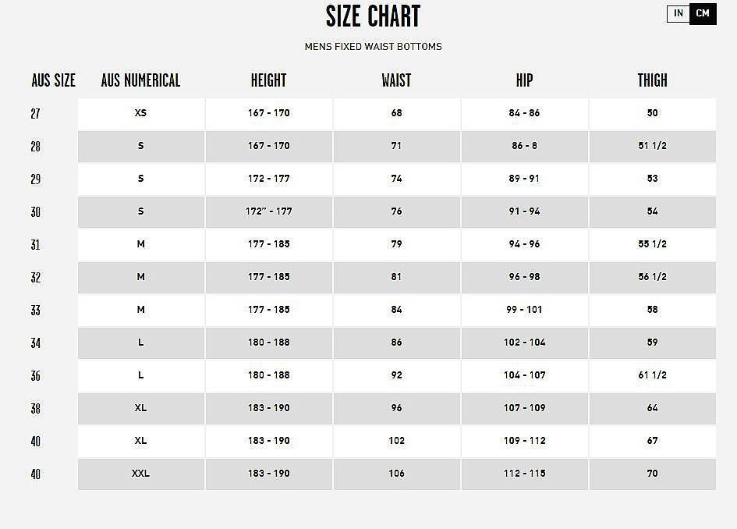737x529 pixels.
Task: Select the thigh value 70 cell
Action: click(652, 474)
